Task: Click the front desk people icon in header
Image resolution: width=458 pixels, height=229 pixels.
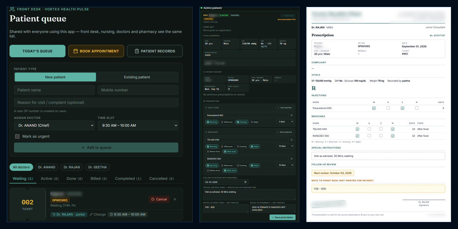Action: coord(12,9)
